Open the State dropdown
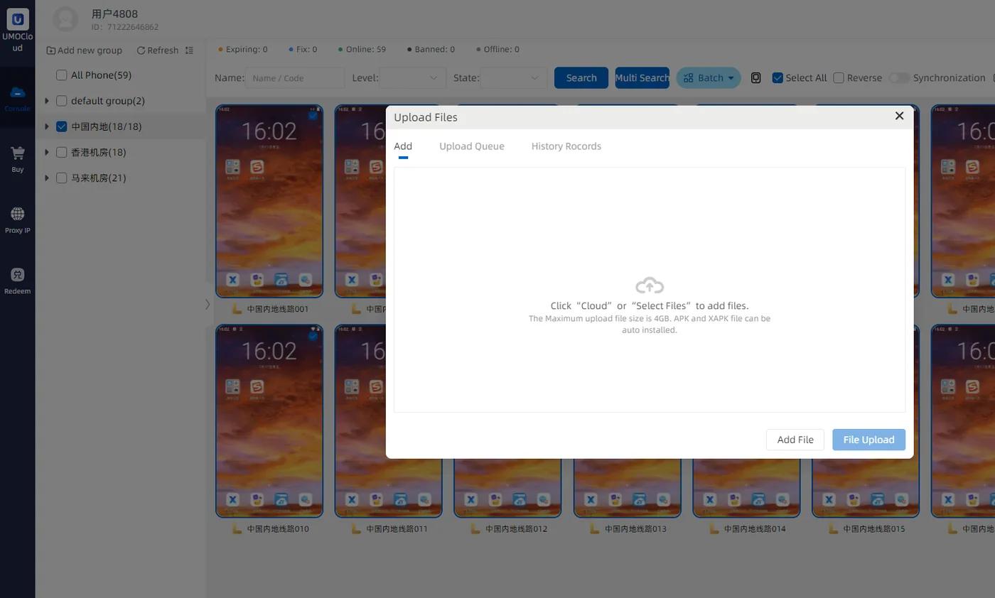Screen dimensions: 995x598 pos(513,78)
